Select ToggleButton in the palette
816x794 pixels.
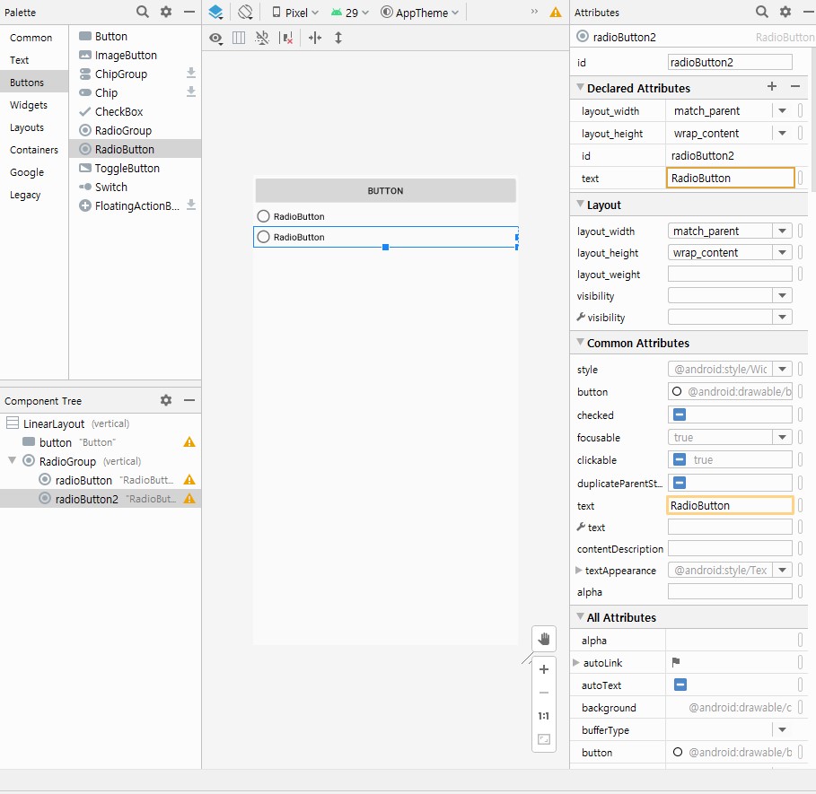(x=136, y=168)
